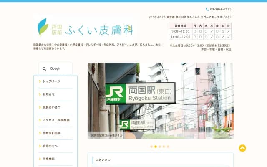Select the last carousel dot indicator
Screen dimensions: 267x167
click(x=168, y=147)
